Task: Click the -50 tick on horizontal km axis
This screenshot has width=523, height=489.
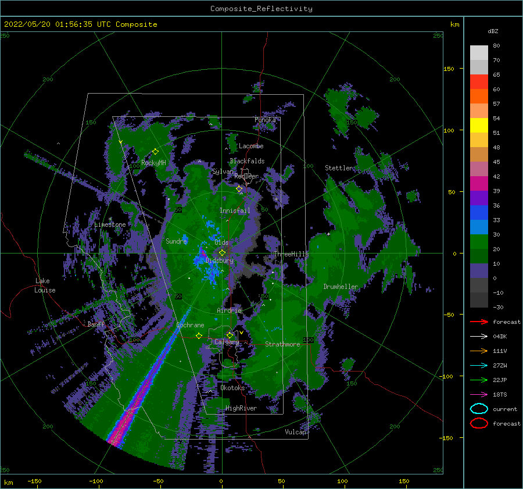Action: (x=158, y=481)
